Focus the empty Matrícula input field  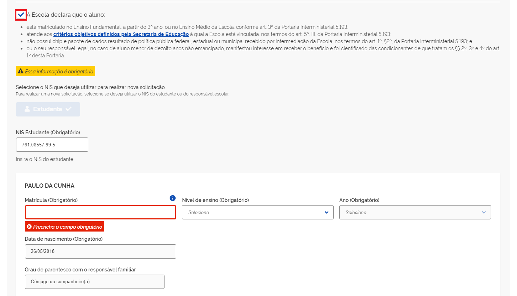100,212
